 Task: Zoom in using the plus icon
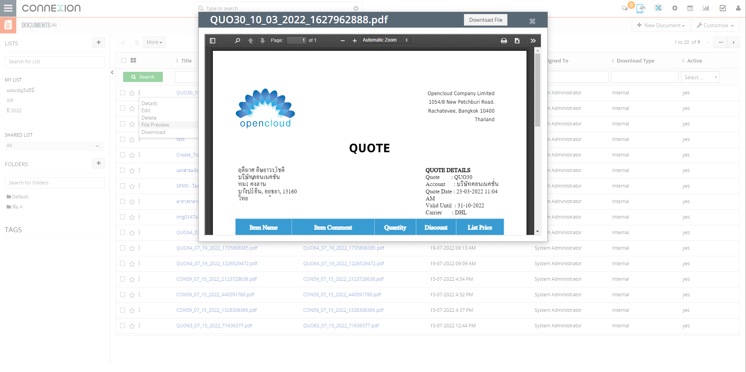point(354,41)
